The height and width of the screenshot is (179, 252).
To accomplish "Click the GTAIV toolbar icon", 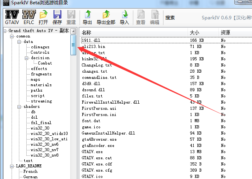I will (12, 15).
